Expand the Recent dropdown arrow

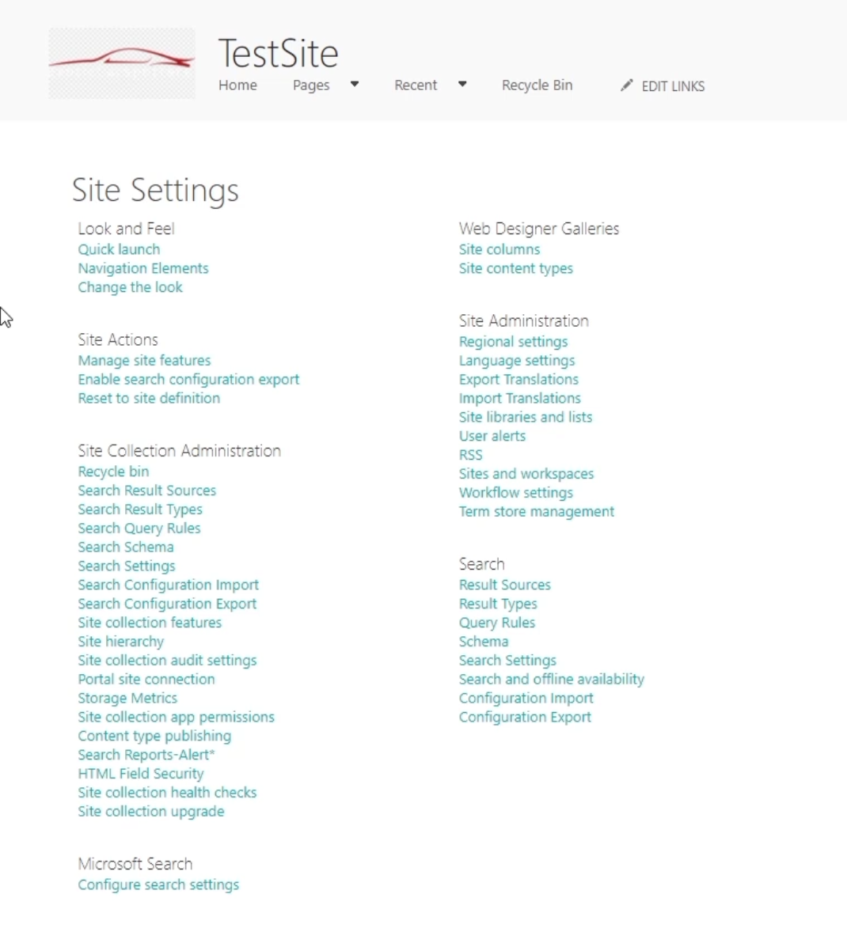462,85
